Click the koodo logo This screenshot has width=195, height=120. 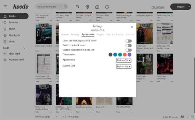[x=21, y=7]
